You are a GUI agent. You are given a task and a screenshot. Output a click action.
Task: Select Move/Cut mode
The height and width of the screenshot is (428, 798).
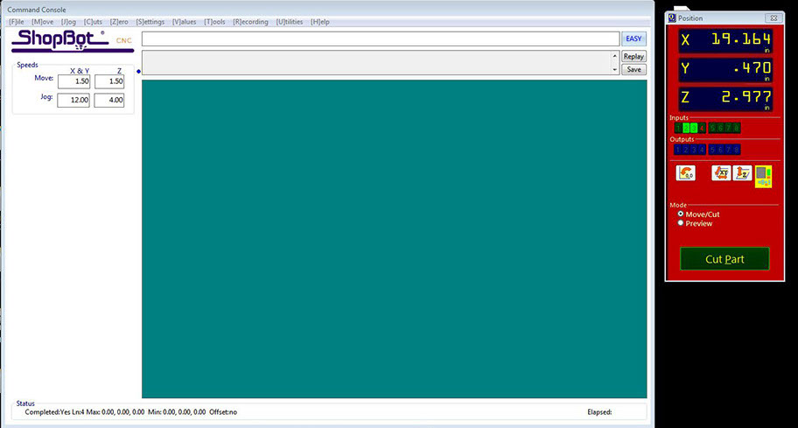(x=681, y=214)
